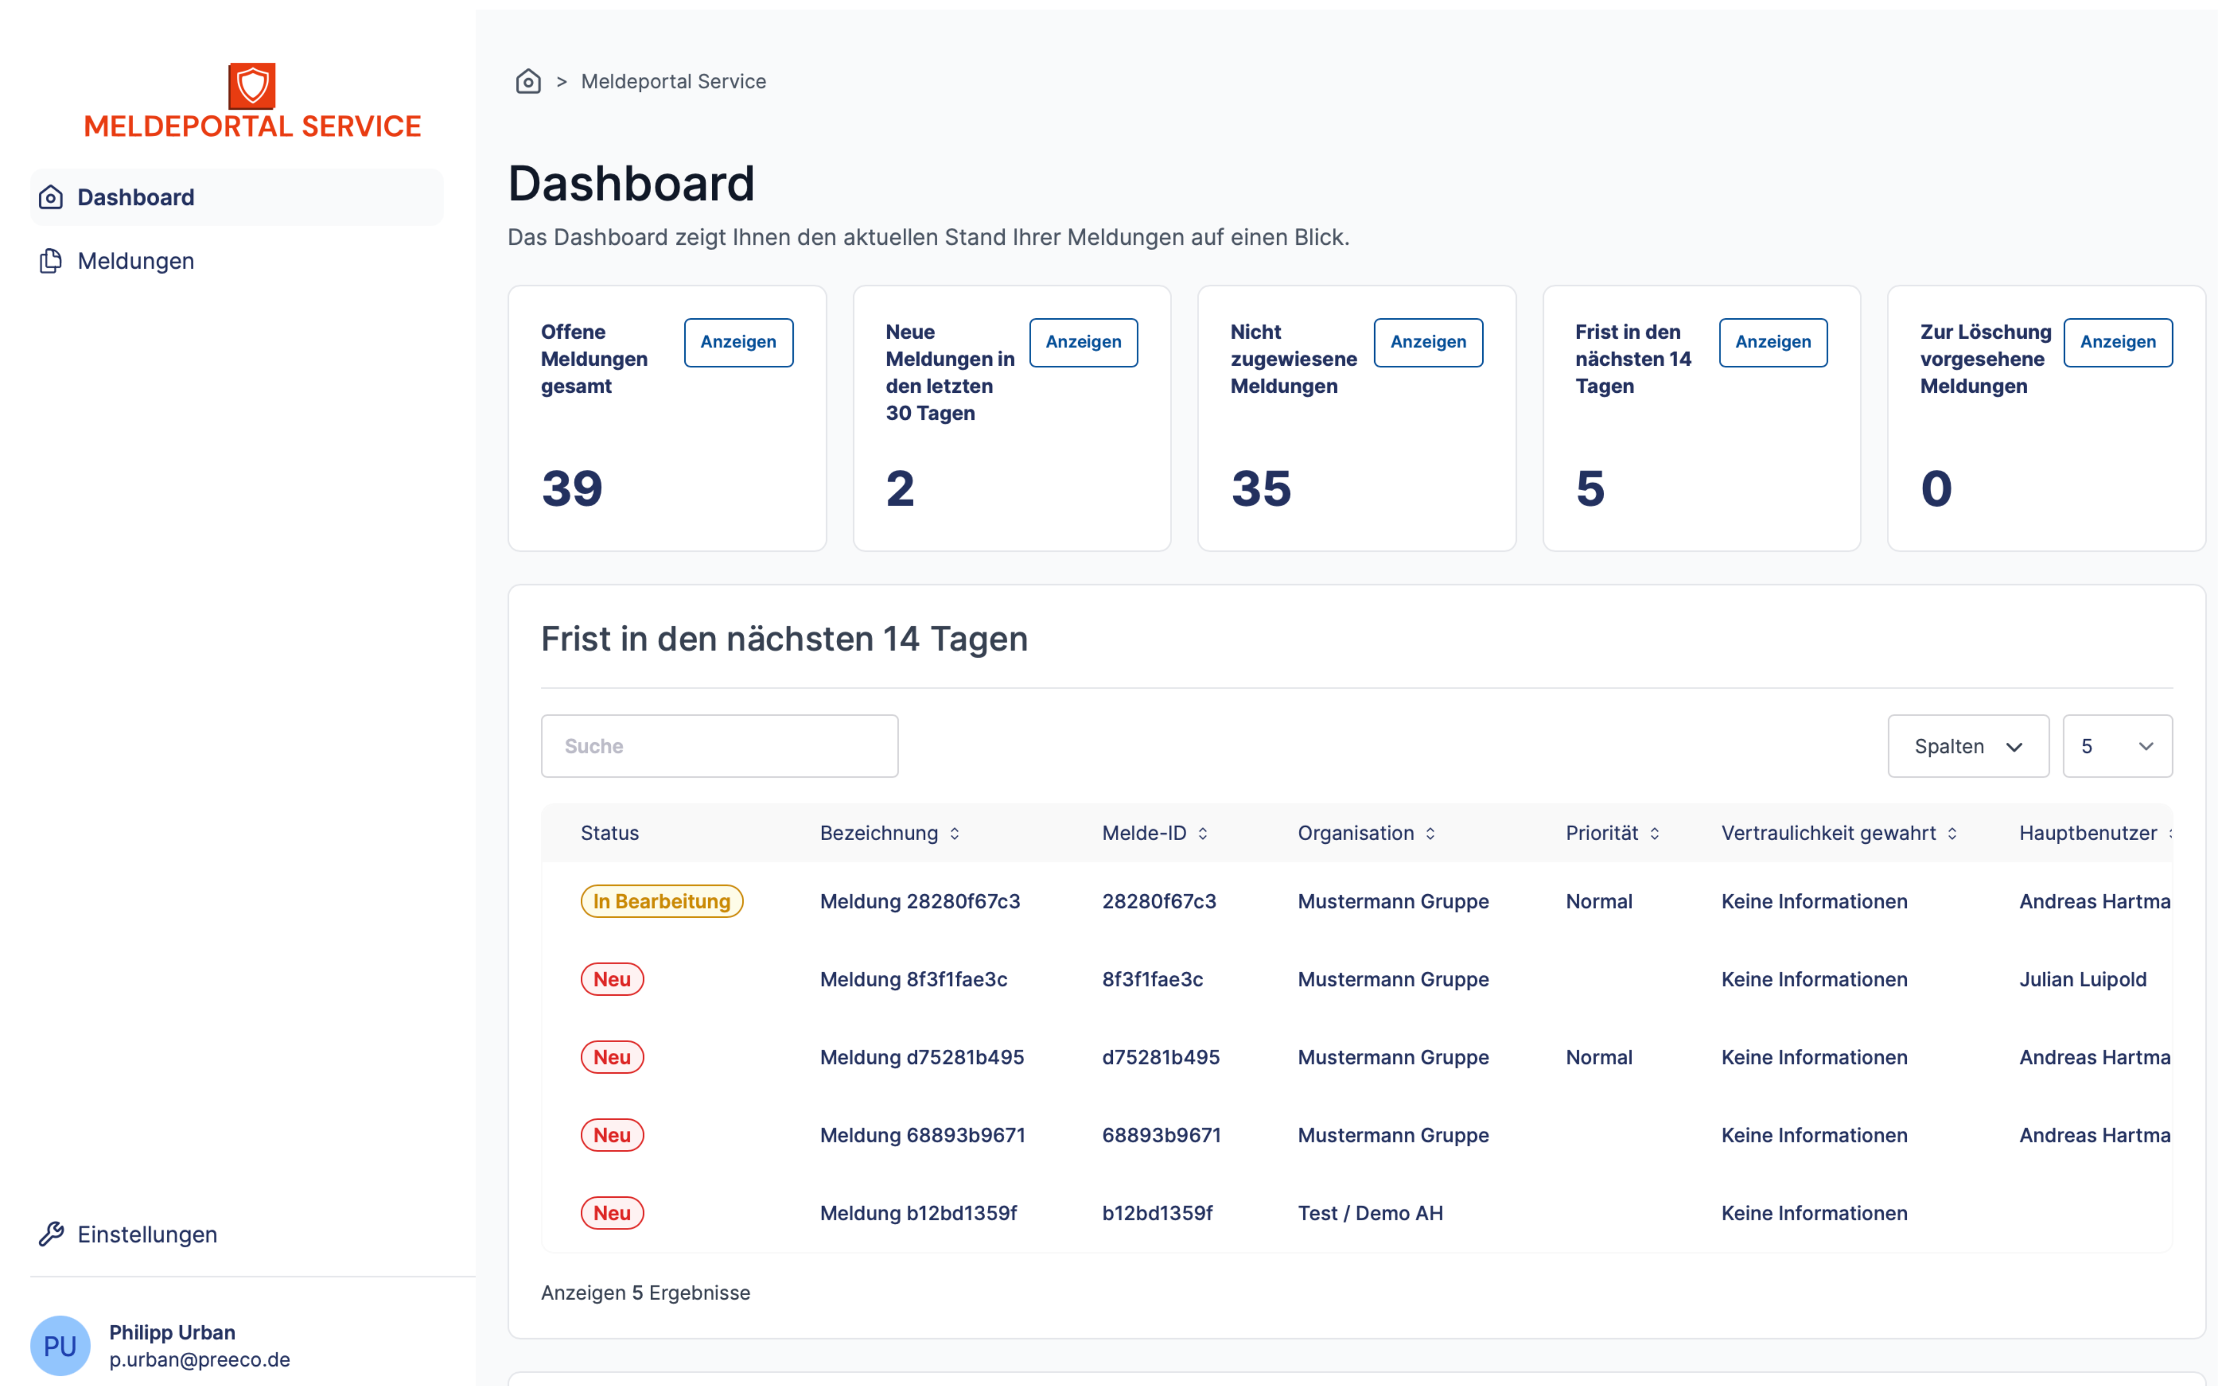The height and width of the screenshot is (1386, 2218).
Task: Open the Spalten columns dropdown
Action: pos(1967,746)
